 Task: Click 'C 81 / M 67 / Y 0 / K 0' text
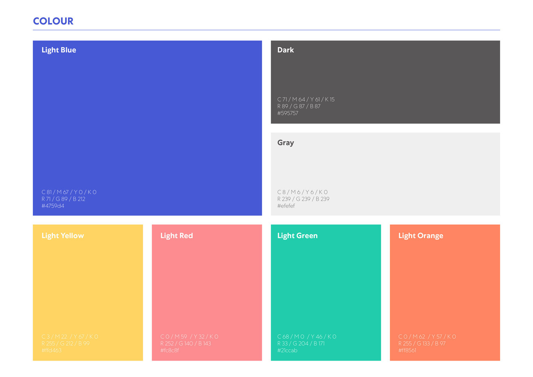click(x=69, y=192)
